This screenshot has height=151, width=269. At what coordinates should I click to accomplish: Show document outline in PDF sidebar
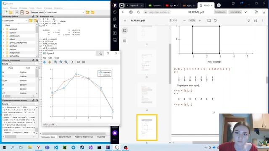[x=125, y=41]
